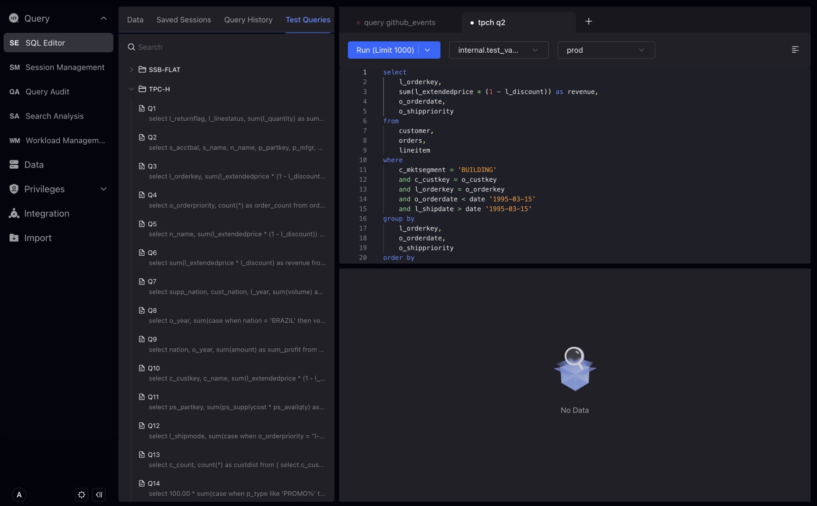Open the prod environment dropdown

pyautogui.click(x=606, y=50)
